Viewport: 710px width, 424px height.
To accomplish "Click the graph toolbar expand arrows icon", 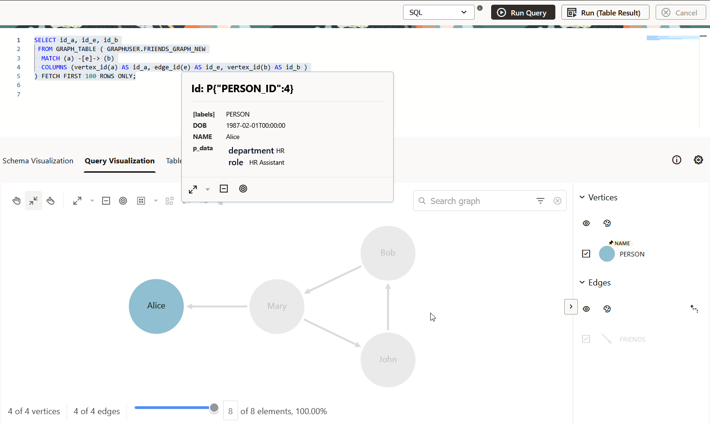I will tap(77, 201).
